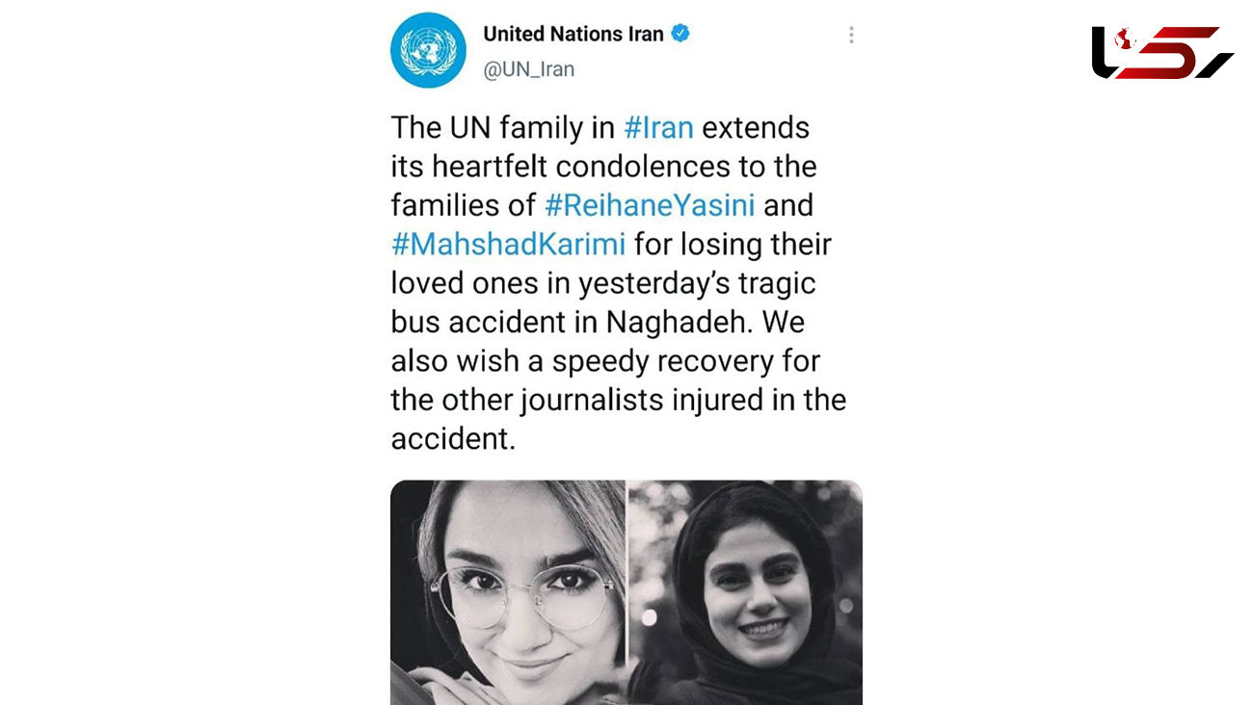Open the United Nations Iran profile name
The height and width of the screenshot is (705, 1253).
click(573, 34)
